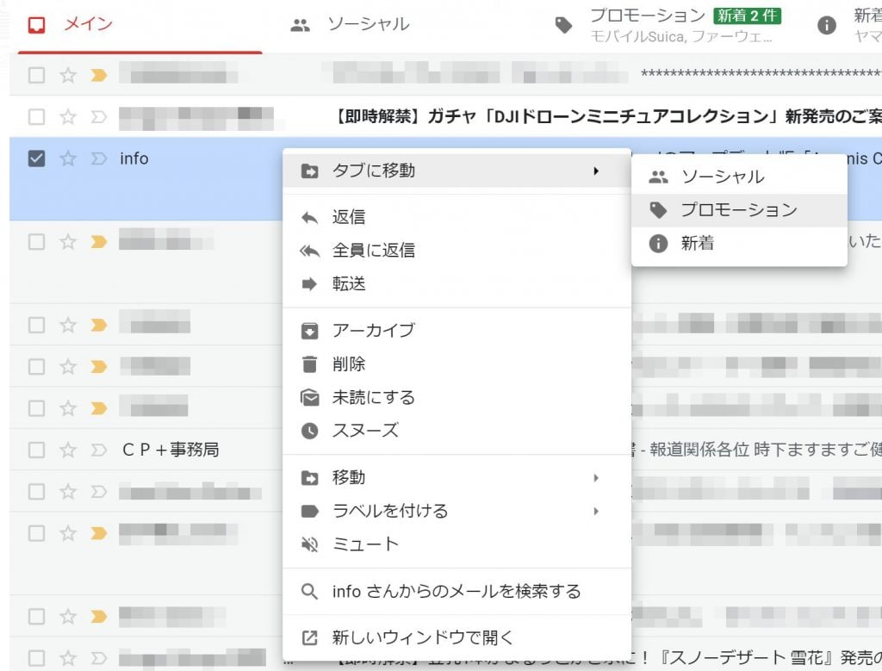Select checkbox of the DJI drone email
Screen dimensions: 882x671
36,117
